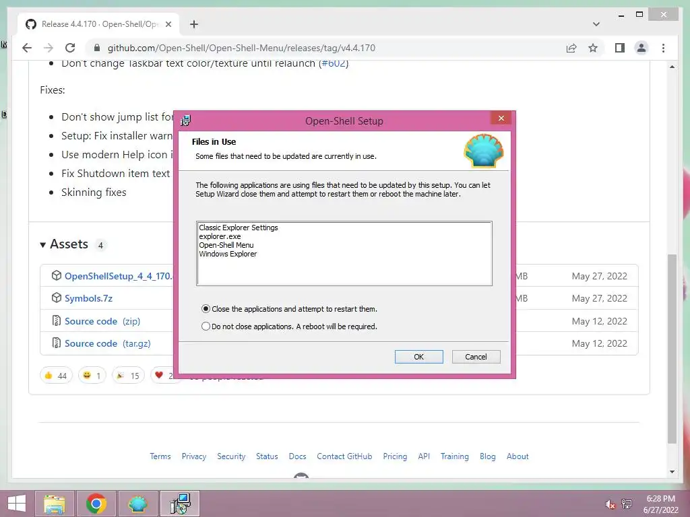690x517 pixels.
Task: Share this page via share icon
Action: point(571,48)
